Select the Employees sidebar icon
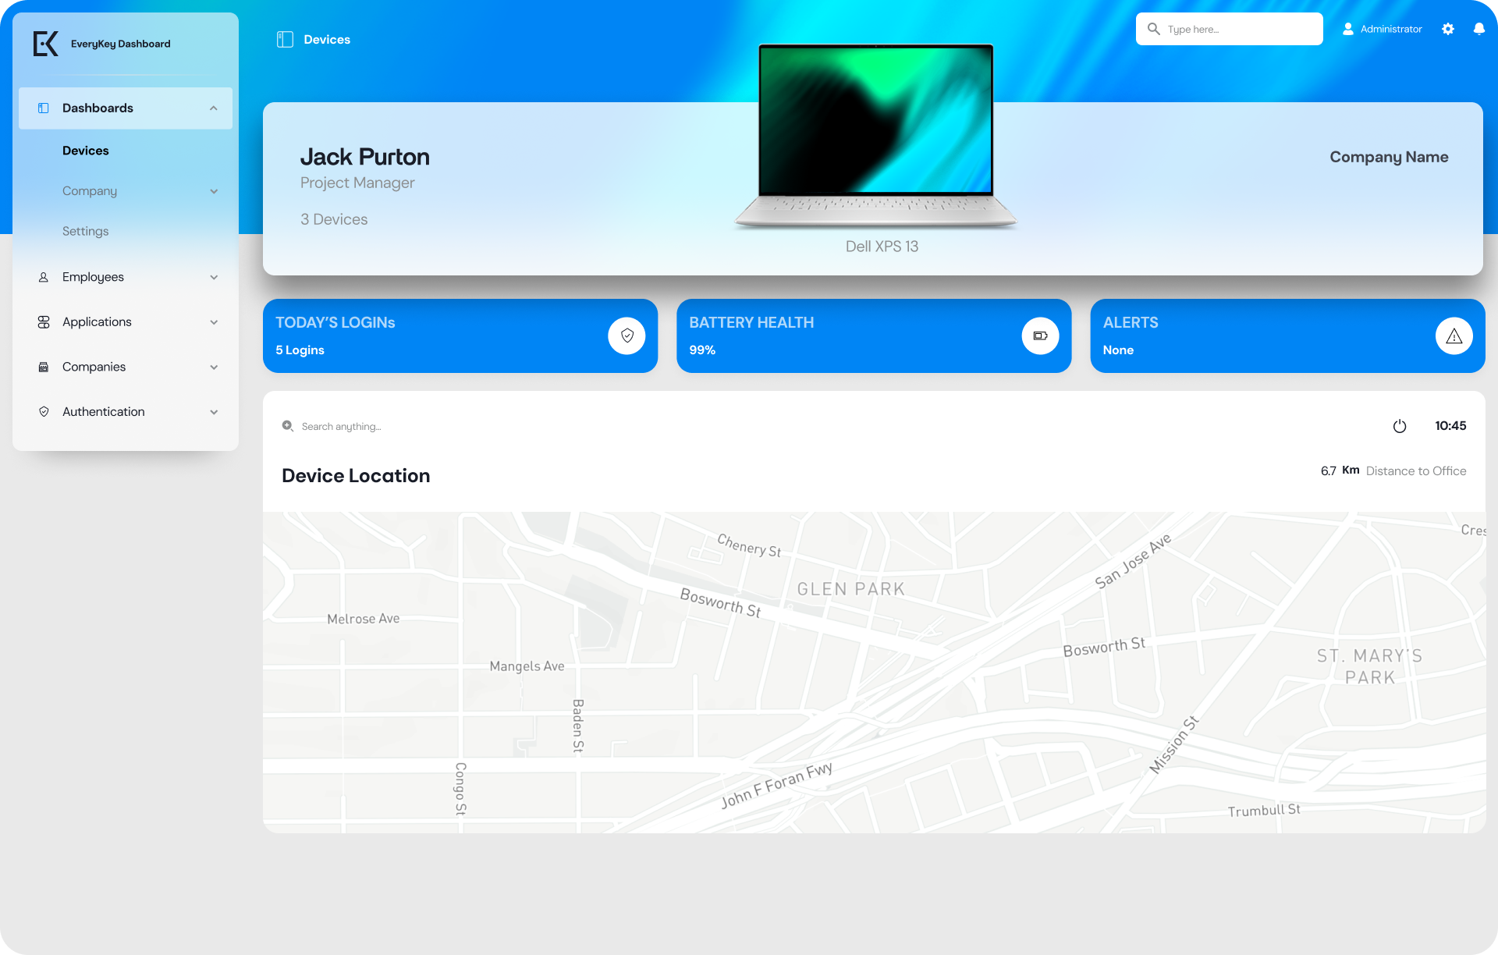Screen dimensions: 1498x955 [x=44, y=277]
